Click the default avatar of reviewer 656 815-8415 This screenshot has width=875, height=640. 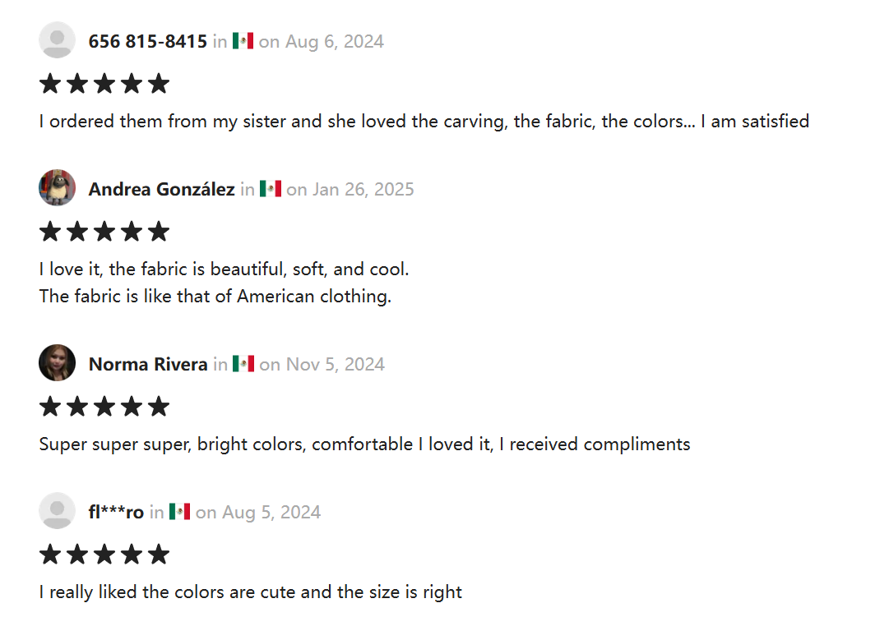coord(57,40)
